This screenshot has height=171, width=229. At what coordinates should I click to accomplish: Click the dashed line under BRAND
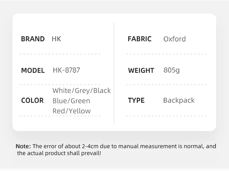tap(60, 54)
